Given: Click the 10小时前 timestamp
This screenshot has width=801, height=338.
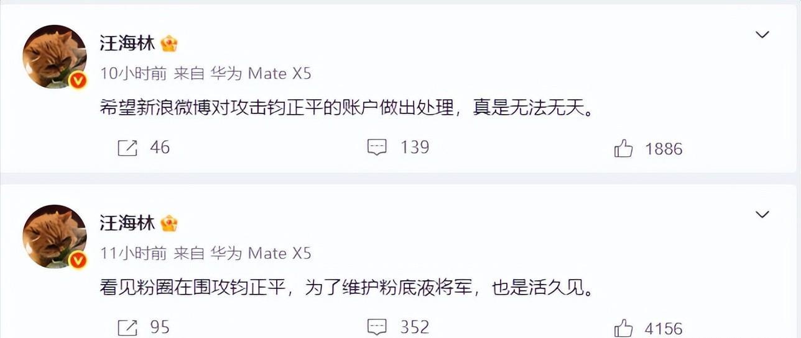Looking at the screenshot, I should (133, 74).
